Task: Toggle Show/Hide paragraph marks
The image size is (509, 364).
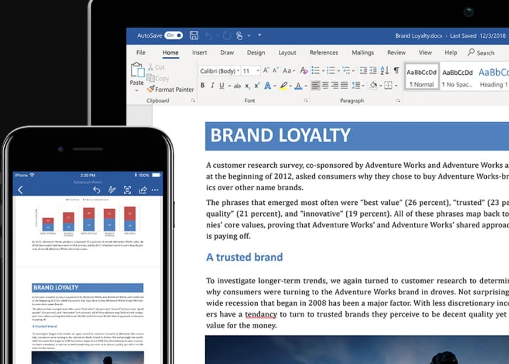Action: tap(396, 70)
